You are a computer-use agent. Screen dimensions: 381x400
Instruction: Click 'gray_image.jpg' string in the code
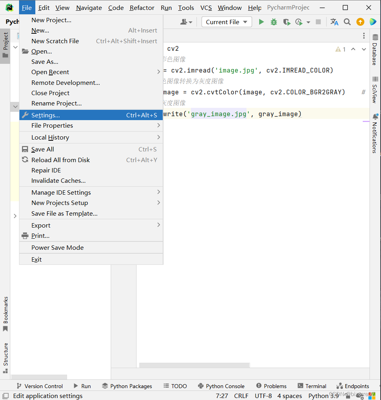tap(218, 114)
